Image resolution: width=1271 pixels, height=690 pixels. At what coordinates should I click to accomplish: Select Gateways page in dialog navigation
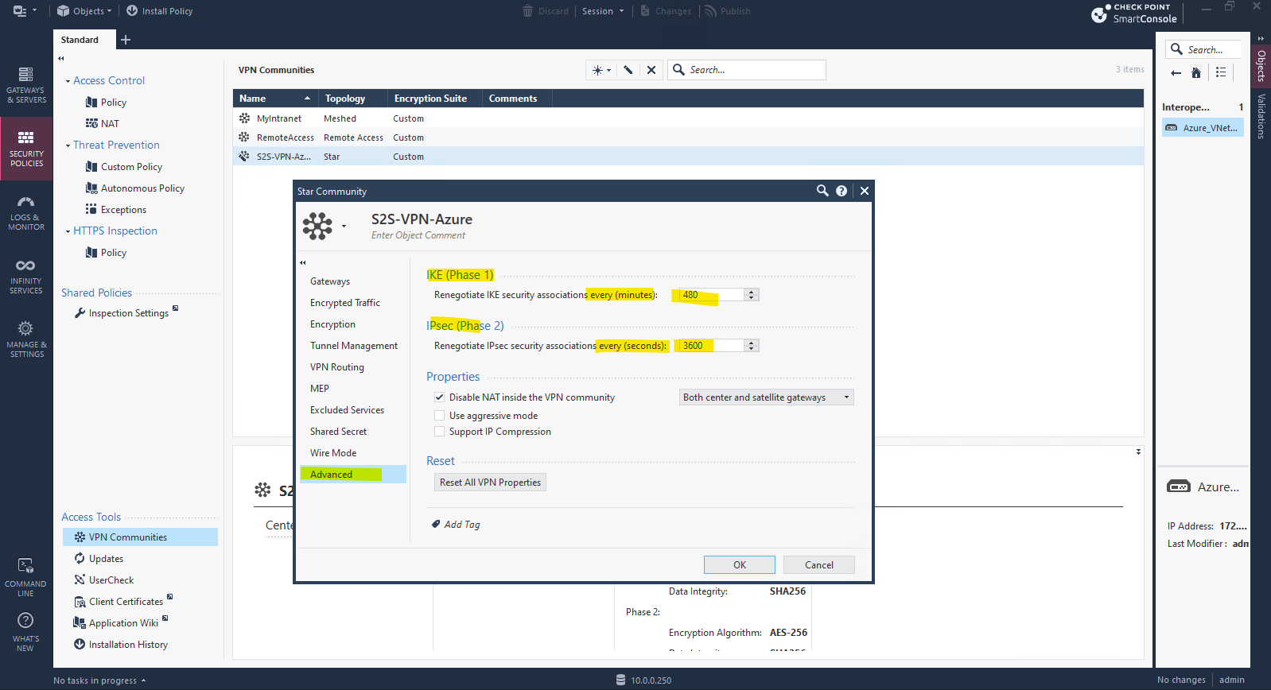[x=330, y=281]
